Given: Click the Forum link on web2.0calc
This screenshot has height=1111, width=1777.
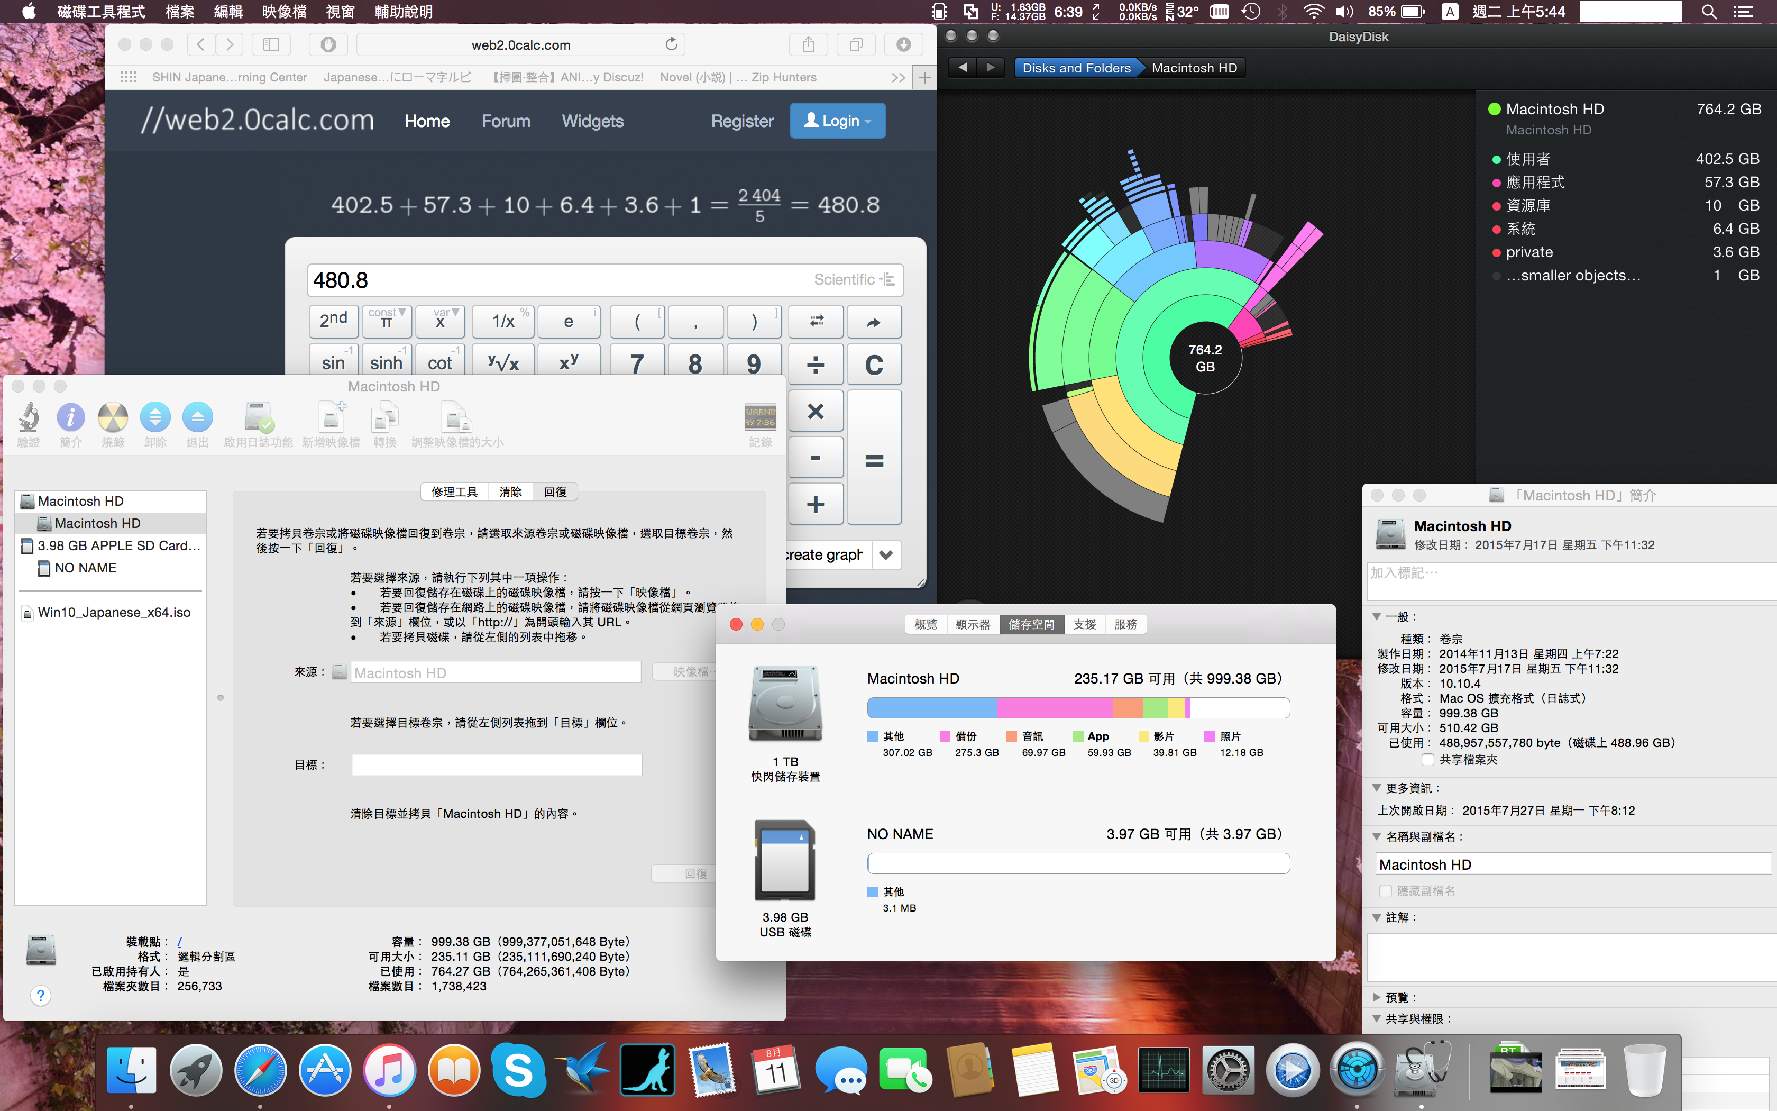Looking at the screenshot, I should coord(506,121).
